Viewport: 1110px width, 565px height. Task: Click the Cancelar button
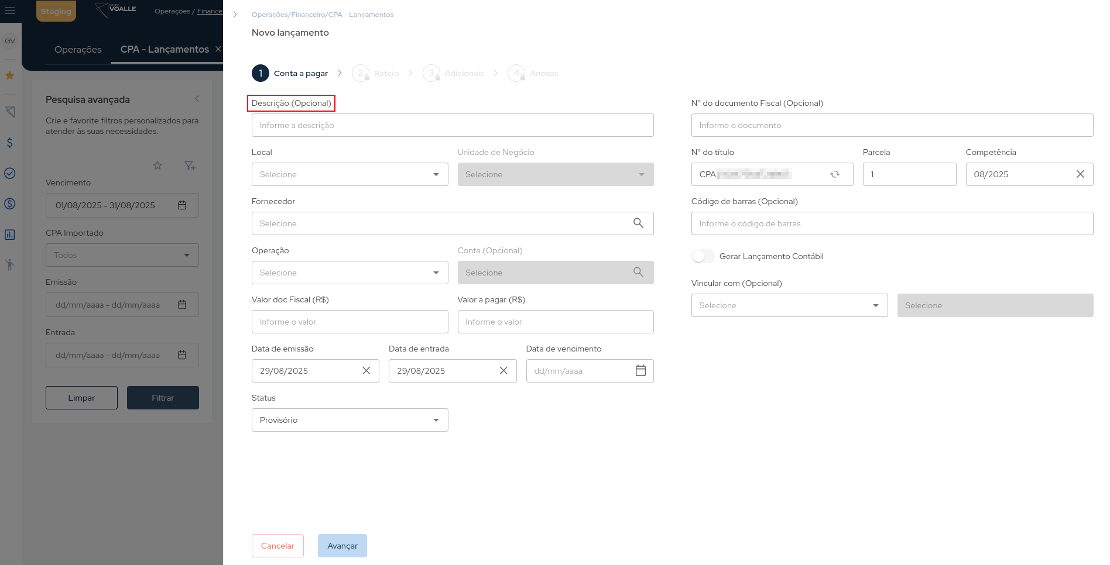pyautogui.click(x=277, y=546)
